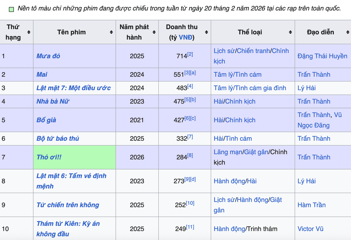Image resolution: width=351 pixels, height=240 pixels.
Task: Open the film Mai link
Action: [x=42, y=75]
